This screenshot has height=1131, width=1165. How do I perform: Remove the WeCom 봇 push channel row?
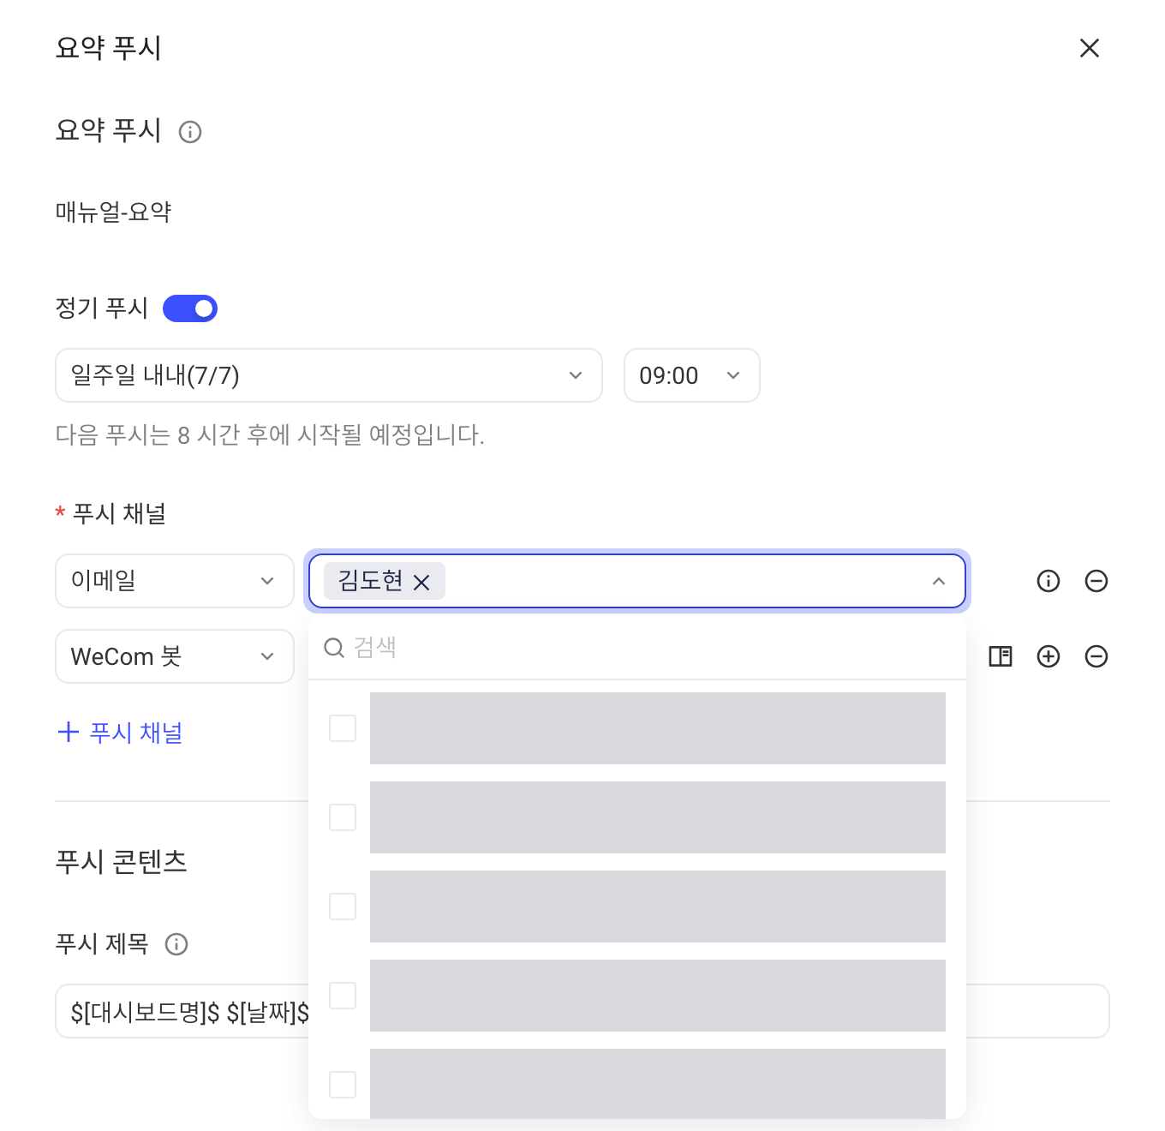tap(1096, 656)
